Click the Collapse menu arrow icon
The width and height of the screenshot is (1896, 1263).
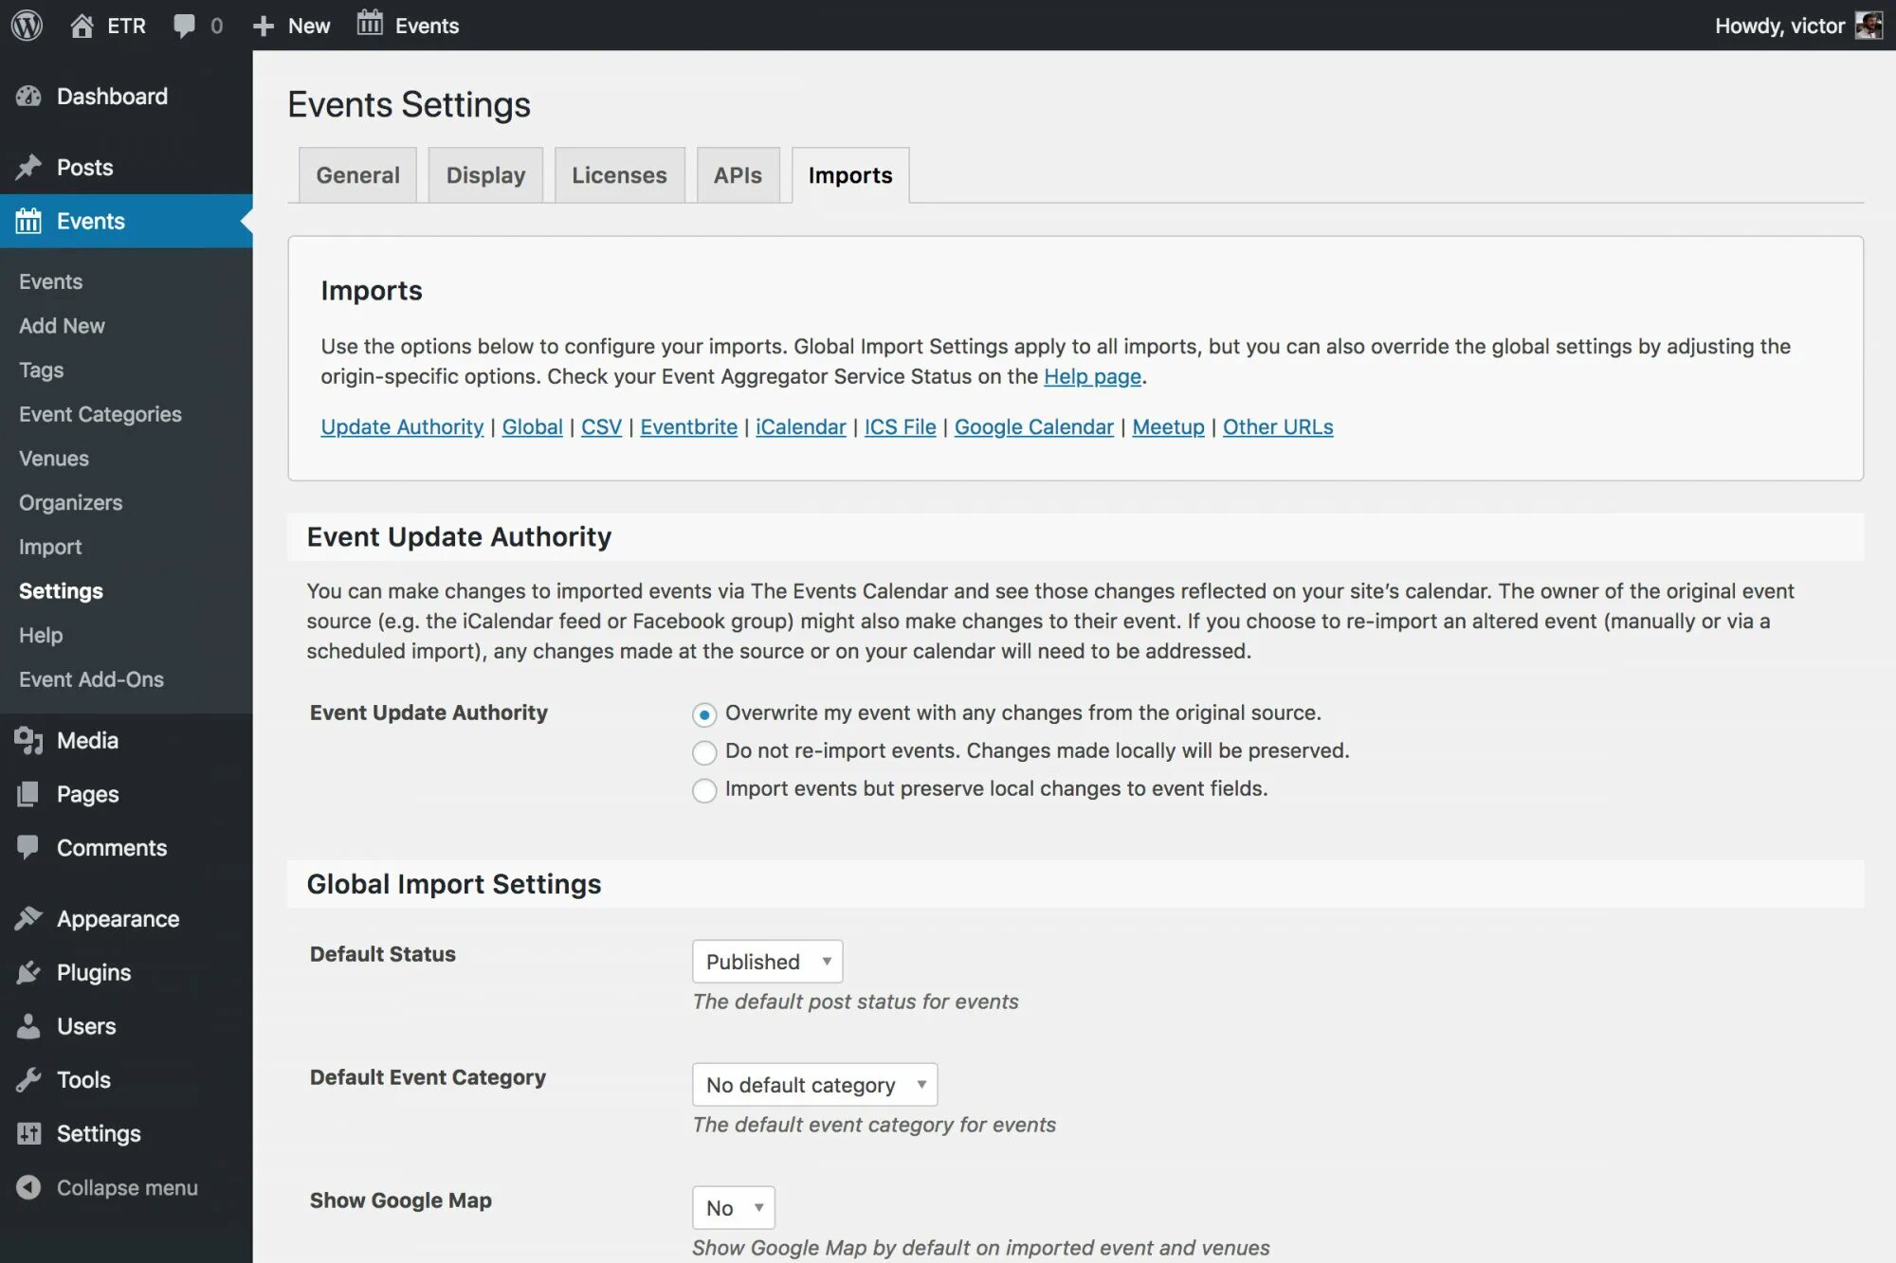point(28,1187)
